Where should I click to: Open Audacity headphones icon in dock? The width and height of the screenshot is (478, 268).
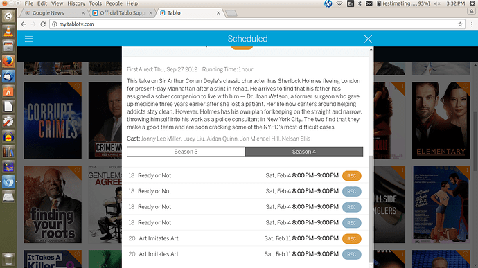pyautogui.click(x=8, y=136)
